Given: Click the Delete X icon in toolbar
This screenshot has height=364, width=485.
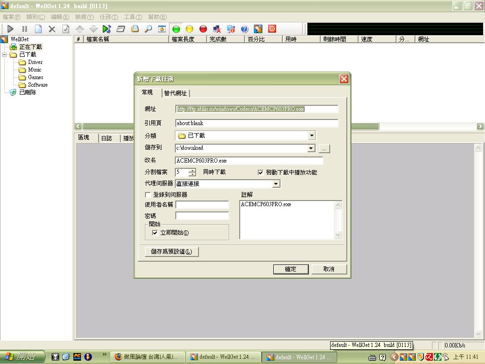Looking at the screenshot, I should (52, 29).
